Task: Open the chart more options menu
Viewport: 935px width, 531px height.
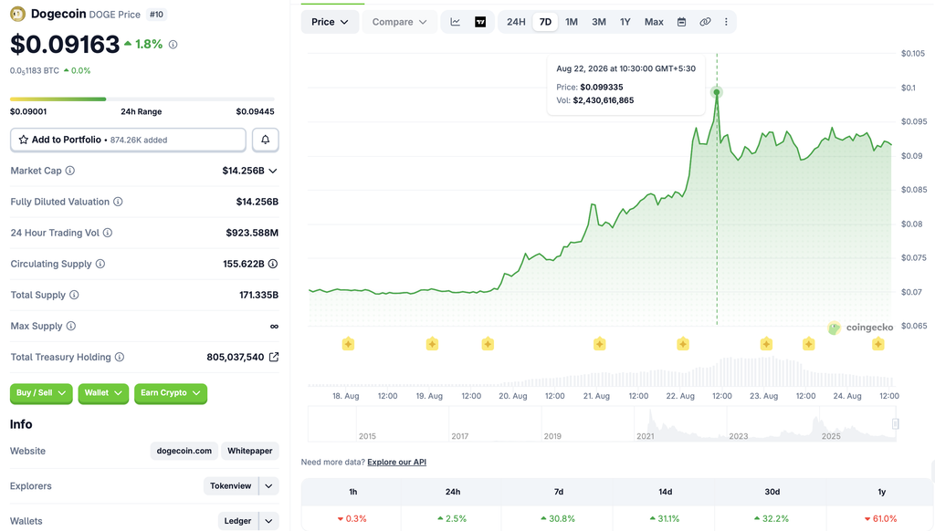Action: pyautogui.click(x=726, y=22)
